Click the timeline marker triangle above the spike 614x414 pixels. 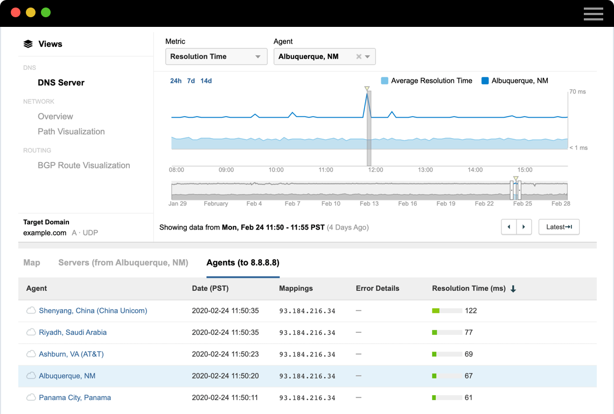pos(367,88)
